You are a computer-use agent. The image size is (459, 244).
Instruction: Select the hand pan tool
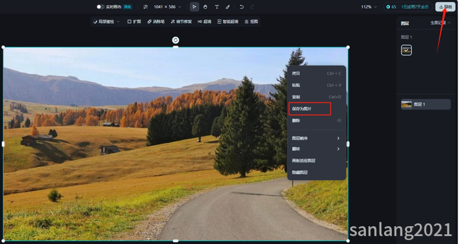(205, 7)
